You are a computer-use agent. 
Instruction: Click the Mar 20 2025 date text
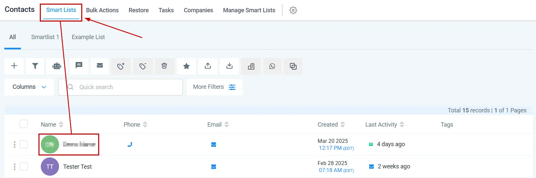click(x=333, y=141)
